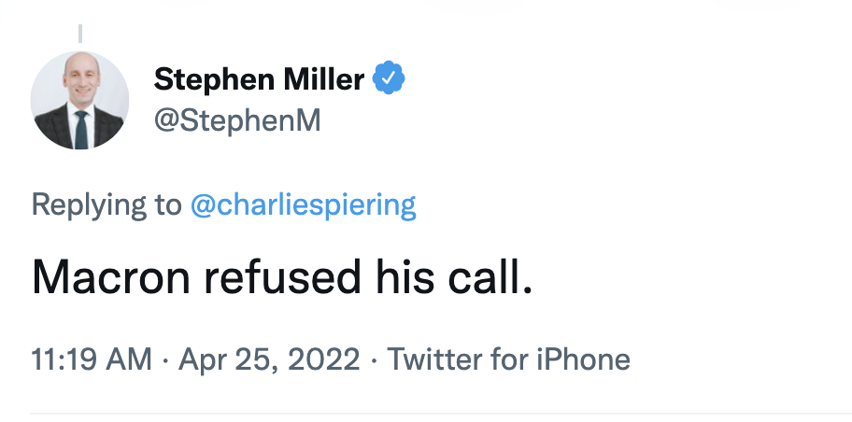Click the "Replying to" label
This screenshot has height=422, width=852.
click(106, 204)
